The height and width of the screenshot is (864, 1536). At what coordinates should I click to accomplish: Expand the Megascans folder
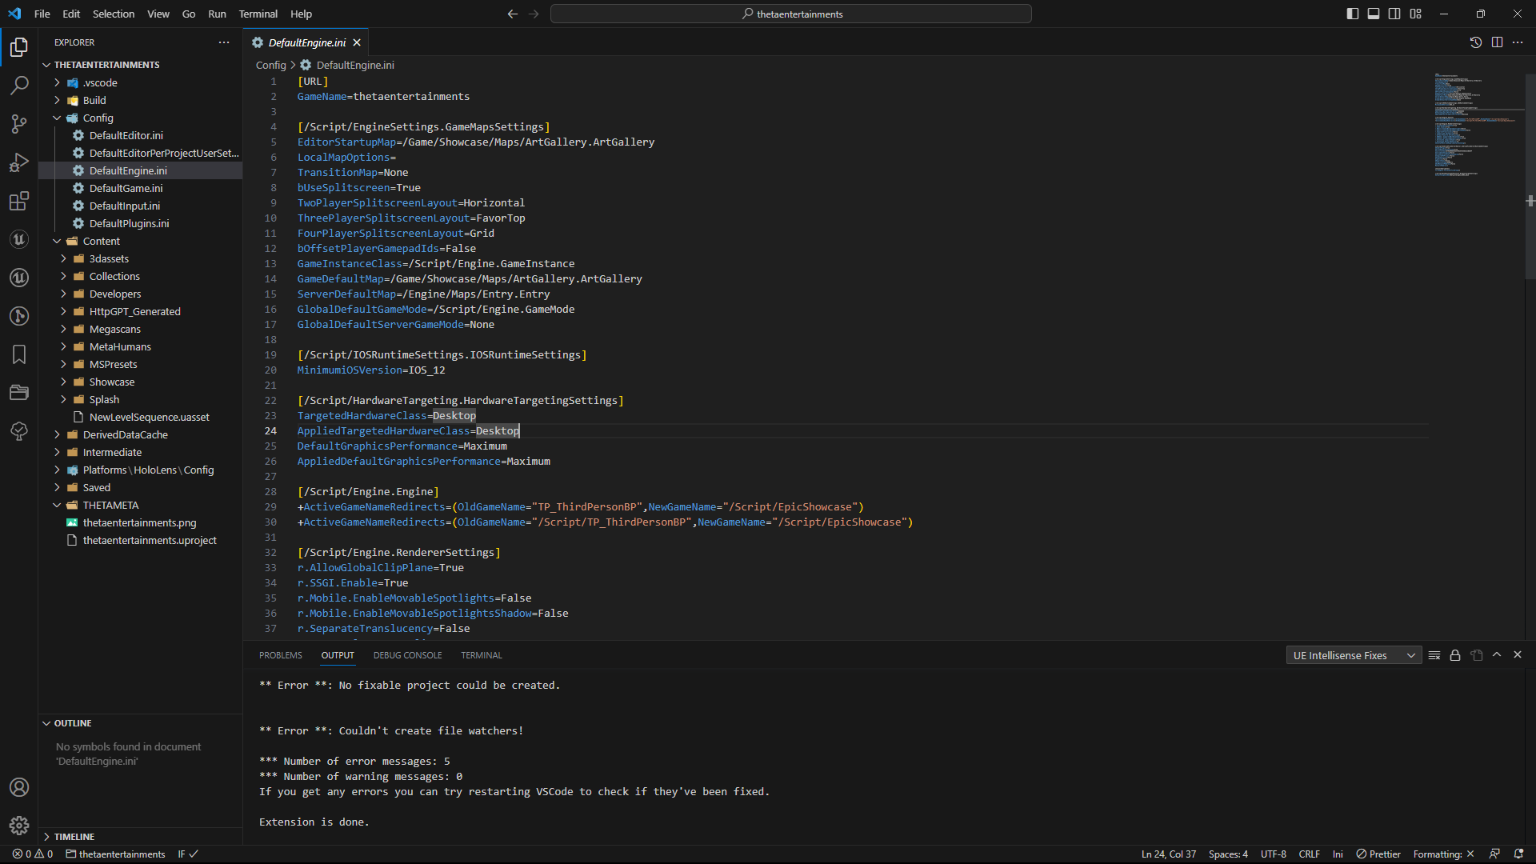tap(114, 329)
